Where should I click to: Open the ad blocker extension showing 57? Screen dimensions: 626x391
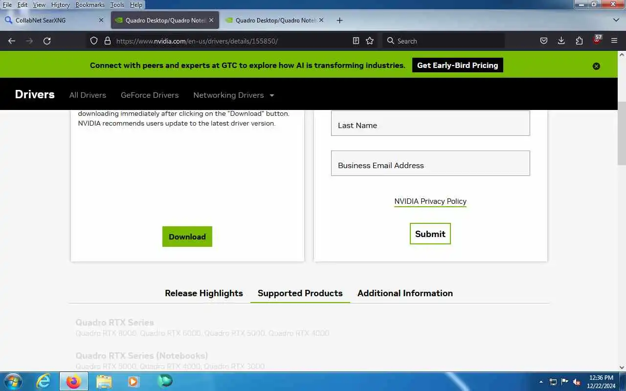597,40
